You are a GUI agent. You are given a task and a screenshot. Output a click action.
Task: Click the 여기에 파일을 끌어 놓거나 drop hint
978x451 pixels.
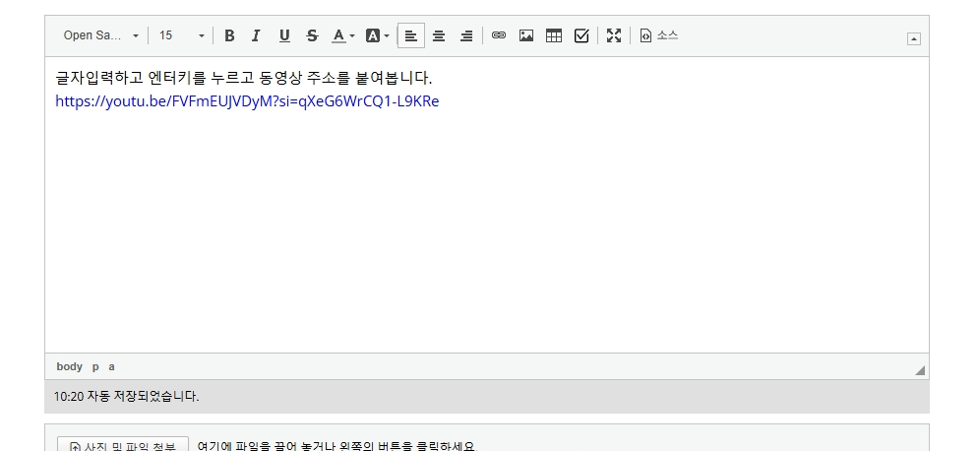(x=337, y=446)
